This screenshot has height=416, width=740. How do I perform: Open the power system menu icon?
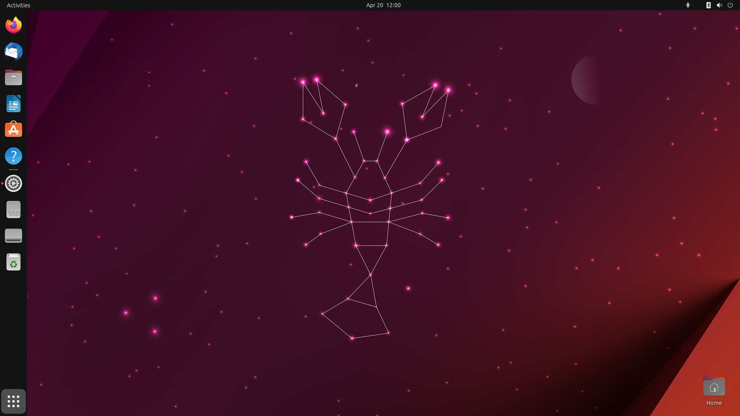coord(730,5)
